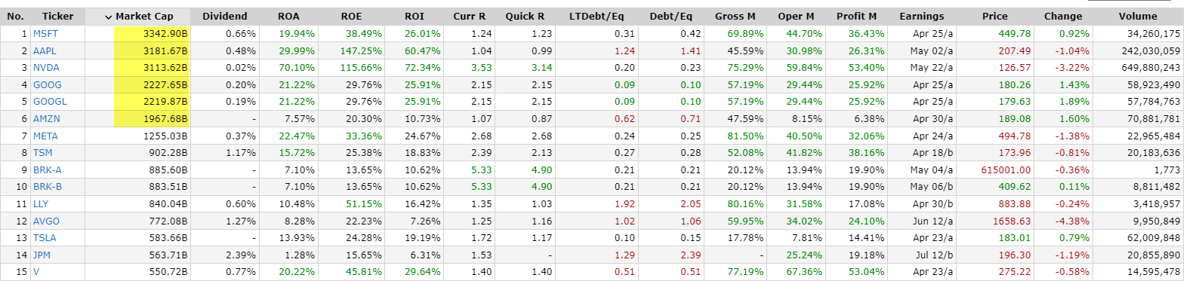1202x281 pixels.
Task: Click JPM dividend value 2.39%
Action: (241, 255)
